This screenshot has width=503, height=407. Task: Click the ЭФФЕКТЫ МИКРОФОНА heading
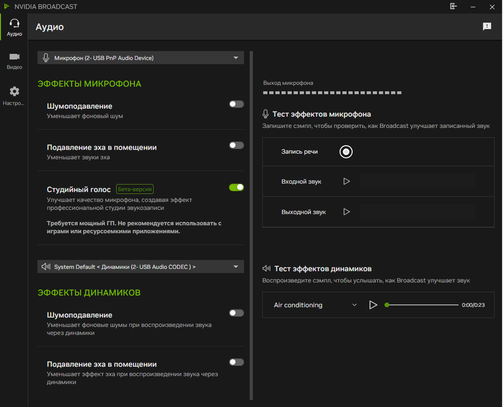pos(89,84)
